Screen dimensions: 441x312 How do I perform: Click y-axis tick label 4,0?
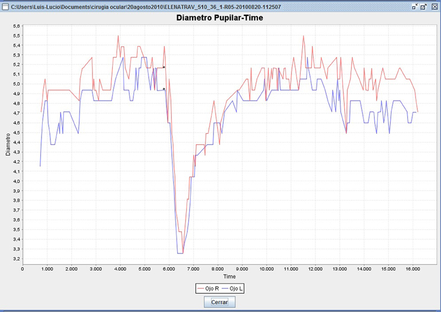point(17,181)
